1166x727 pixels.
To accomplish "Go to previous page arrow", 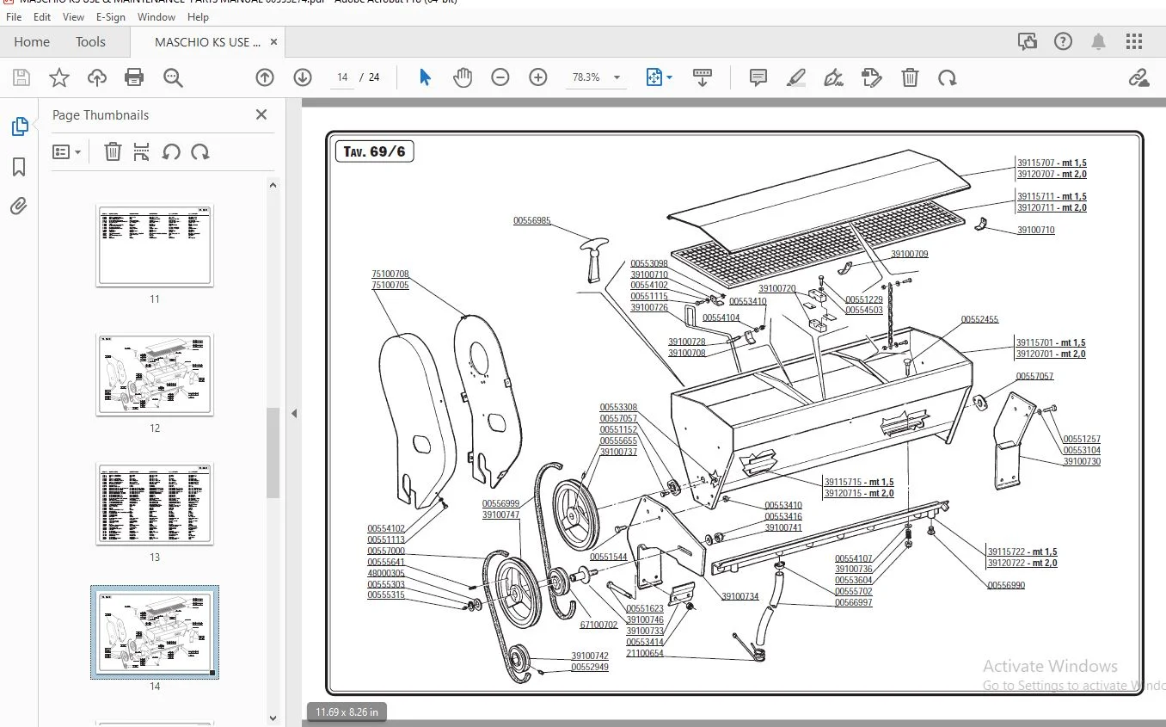I will pos(265,77).
